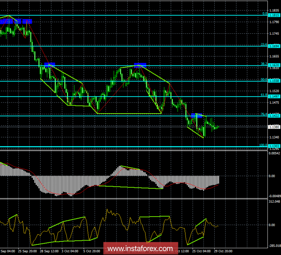Click the -285.018 oscillator scale value

point(273,245)
